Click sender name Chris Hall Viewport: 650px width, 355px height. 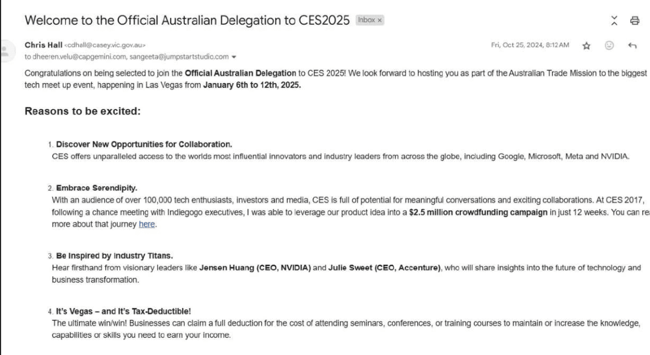pos(43,45)
